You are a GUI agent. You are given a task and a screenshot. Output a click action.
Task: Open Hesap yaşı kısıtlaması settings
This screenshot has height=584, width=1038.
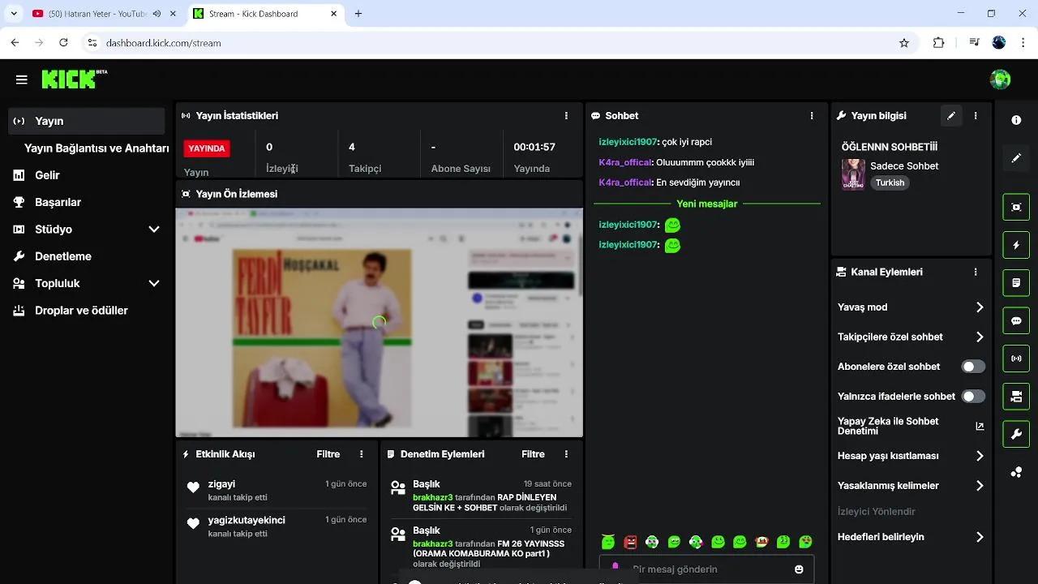pos(911,457)
